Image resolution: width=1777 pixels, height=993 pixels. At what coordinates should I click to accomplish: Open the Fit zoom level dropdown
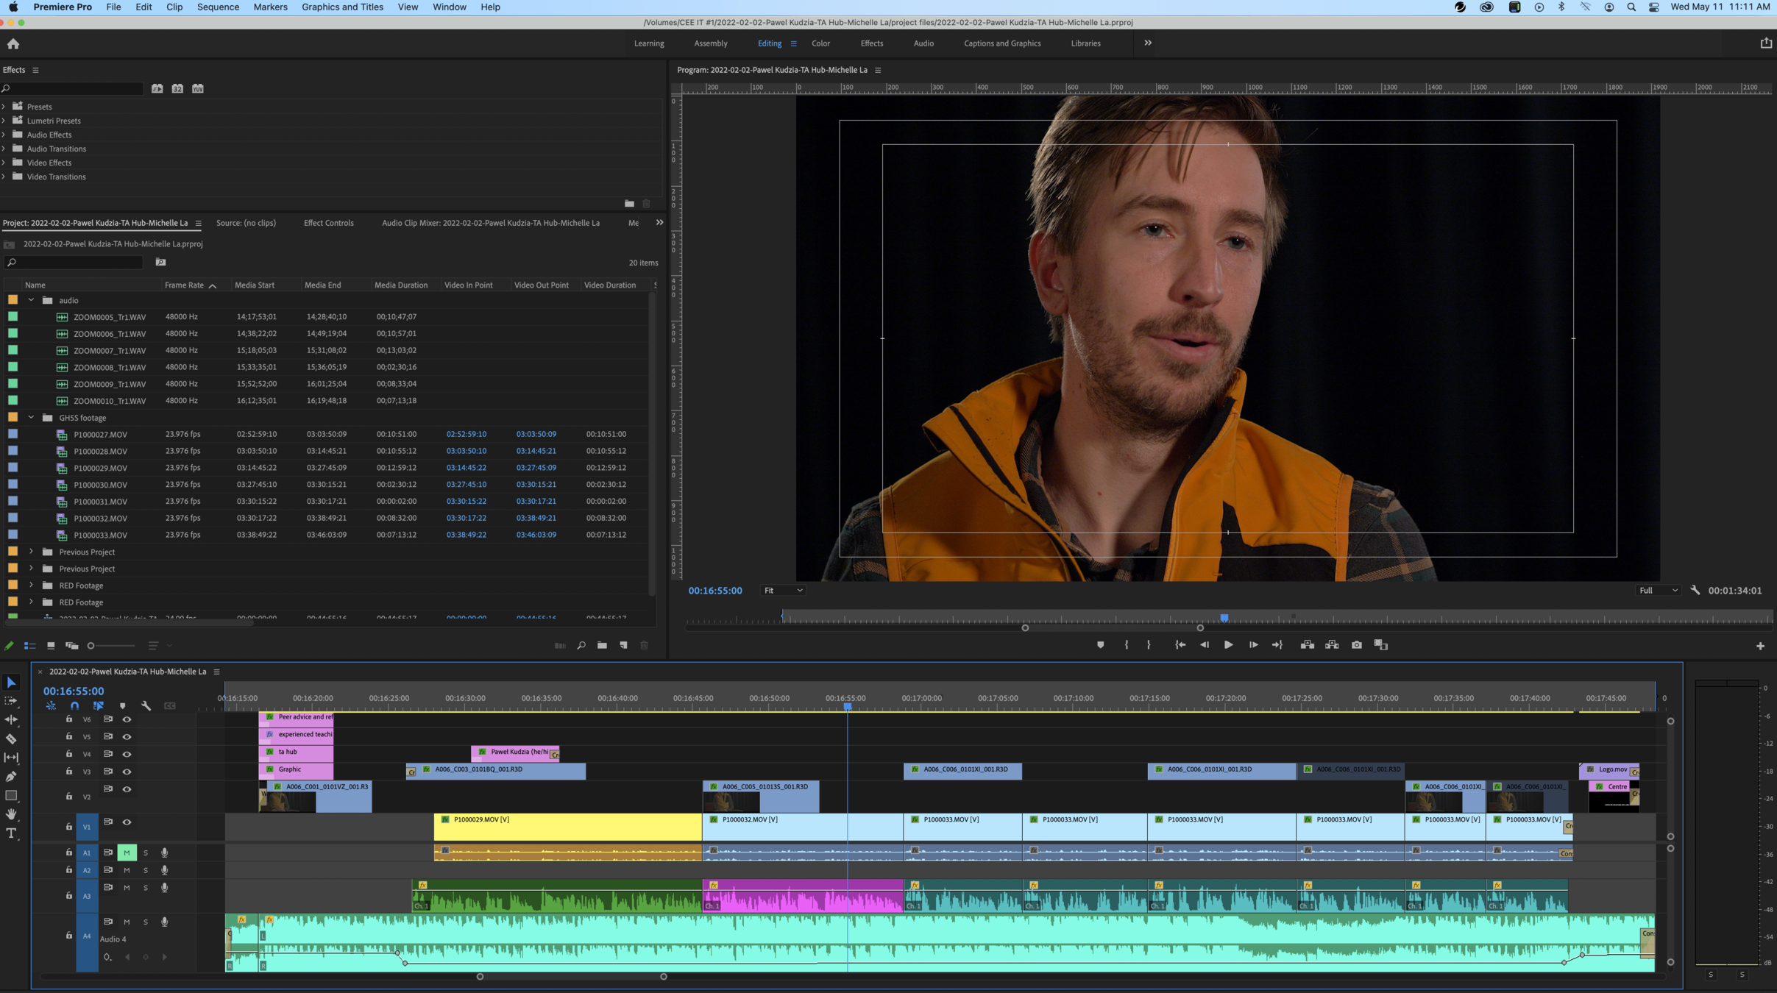[783, 591]
